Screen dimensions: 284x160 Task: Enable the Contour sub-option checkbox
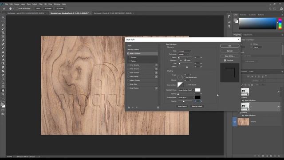[x=130, y=57]
